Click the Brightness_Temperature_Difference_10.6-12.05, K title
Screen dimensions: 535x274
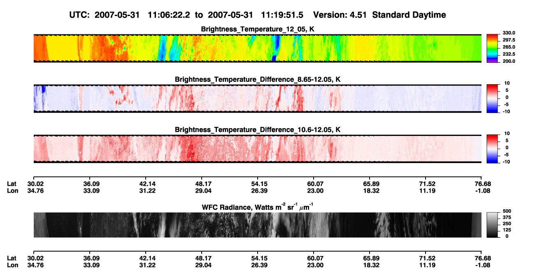point(258,130)
